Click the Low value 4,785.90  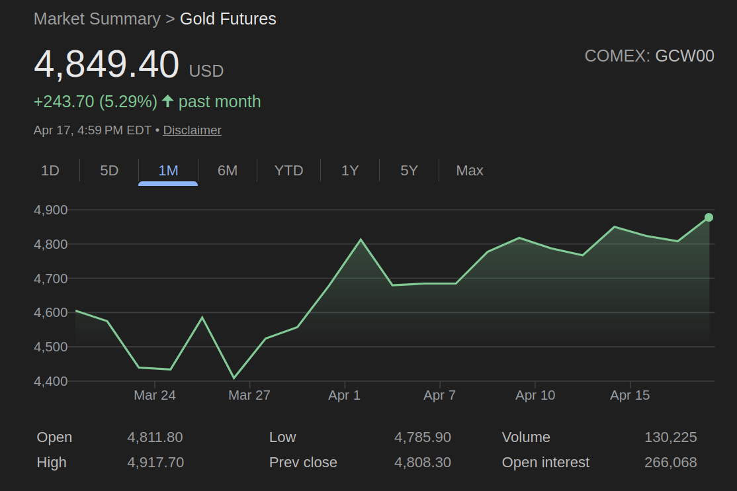coord(423,437)
